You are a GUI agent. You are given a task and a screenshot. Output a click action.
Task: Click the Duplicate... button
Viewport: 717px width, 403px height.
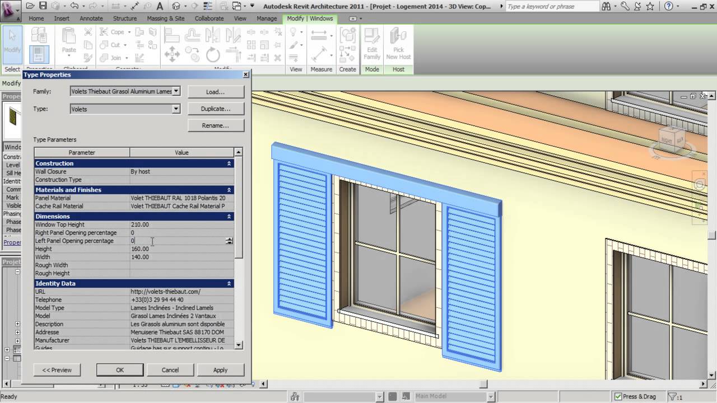tap(216, 109)
